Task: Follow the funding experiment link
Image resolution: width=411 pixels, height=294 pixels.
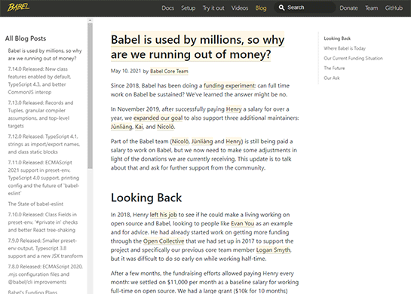Action: point(229,86)
